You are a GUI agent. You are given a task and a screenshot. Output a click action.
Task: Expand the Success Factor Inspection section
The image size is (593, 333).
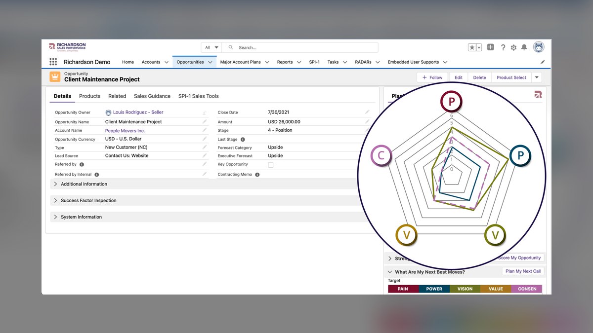[x=55, y=200]
